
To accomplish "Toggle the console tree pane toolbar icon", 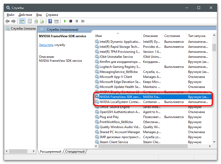I will [22, 21].
